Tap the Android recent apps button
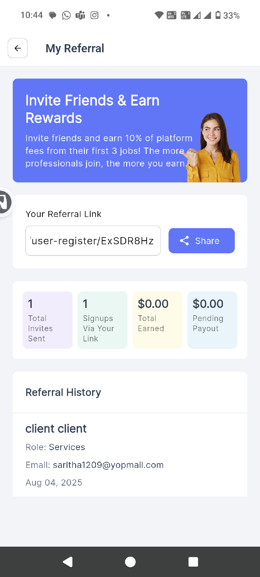This screenshot has height=577, width=260. (x=193, y=562)
